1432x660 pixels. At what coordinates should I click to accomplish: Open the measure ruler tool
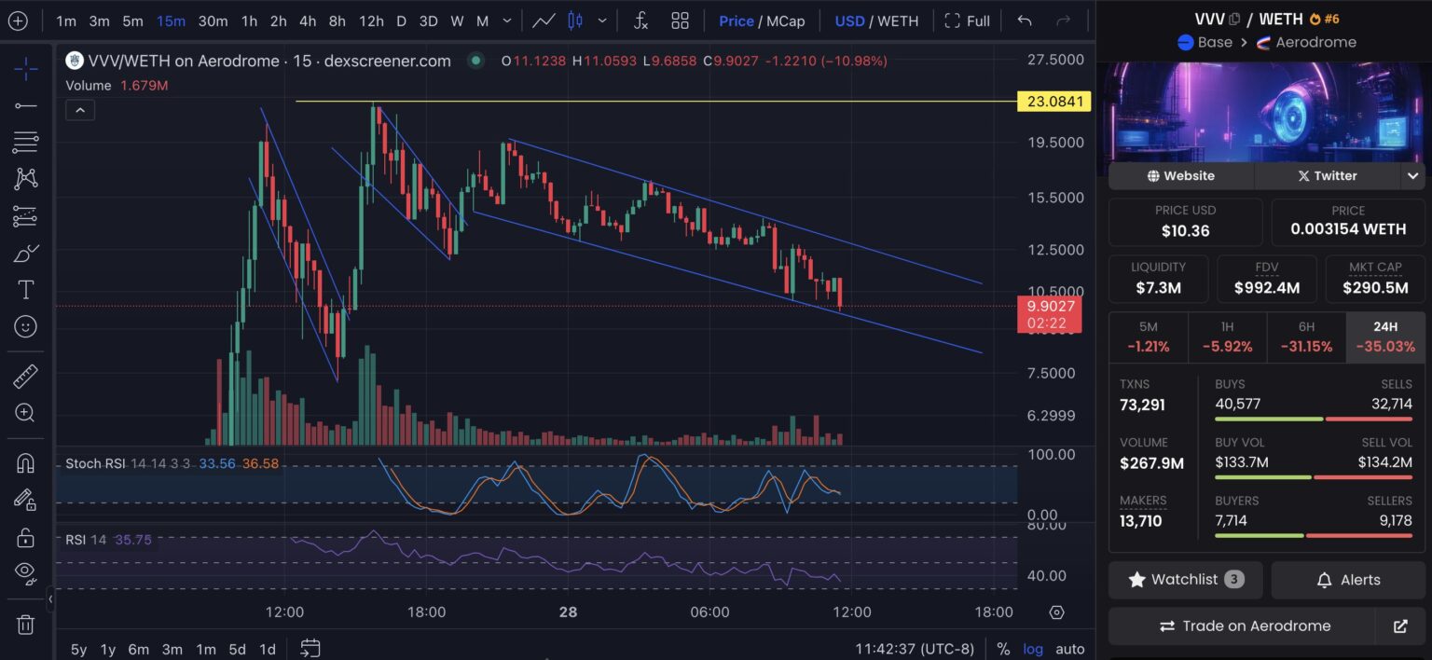(x=25, y=376)
